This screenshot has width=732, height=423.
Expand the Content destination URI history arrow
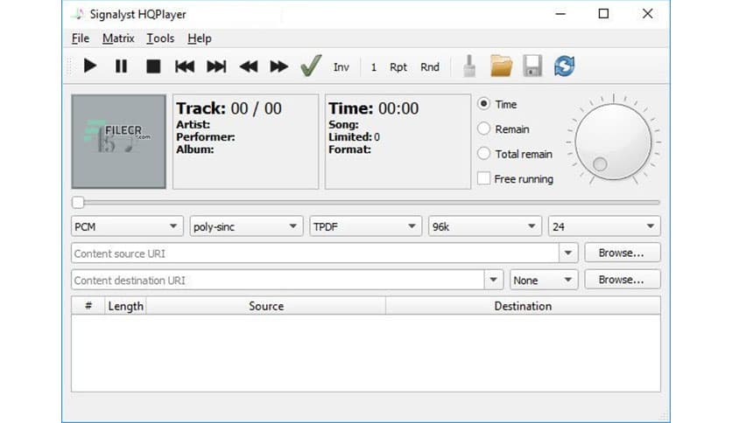(494, 280)
